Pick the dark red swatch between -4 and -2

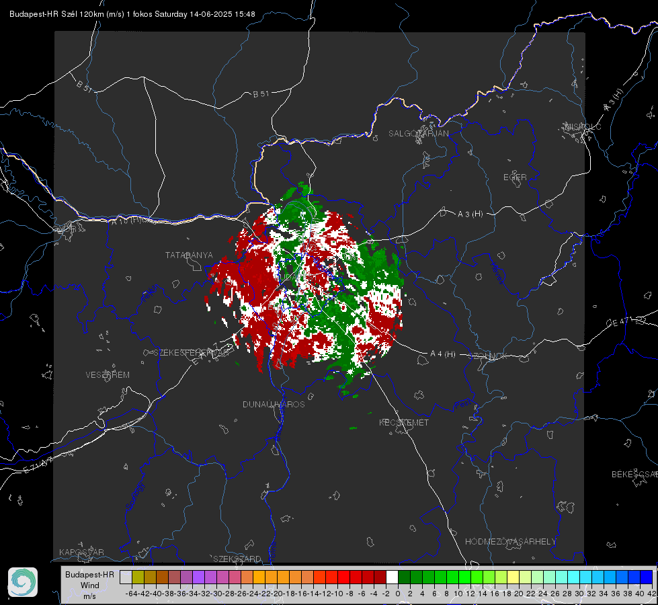click(x=380, y=577)
